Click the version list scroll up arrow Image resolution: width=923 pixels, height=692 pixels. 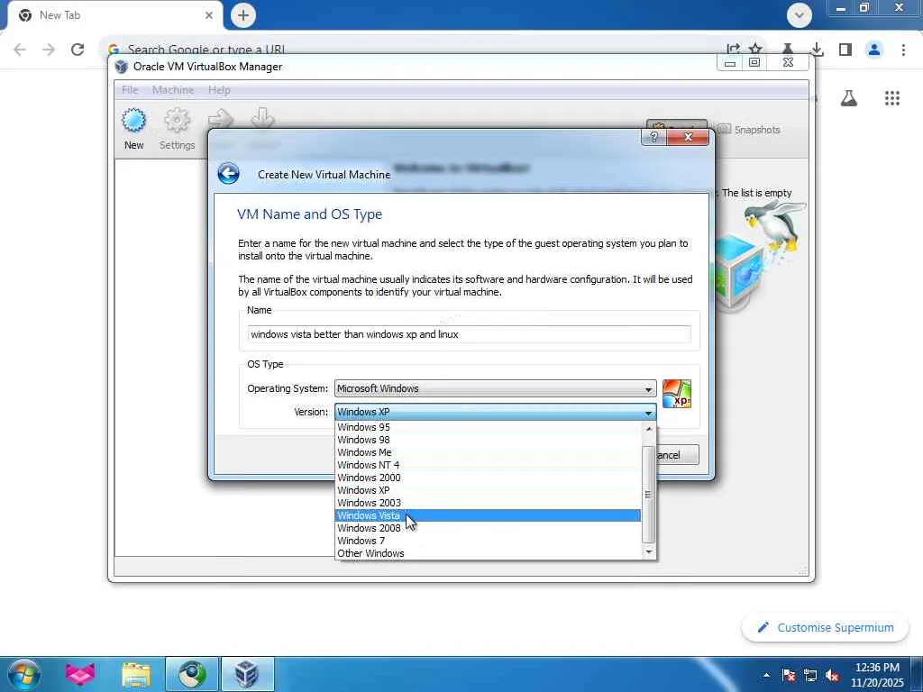click(x=649, y=428)
